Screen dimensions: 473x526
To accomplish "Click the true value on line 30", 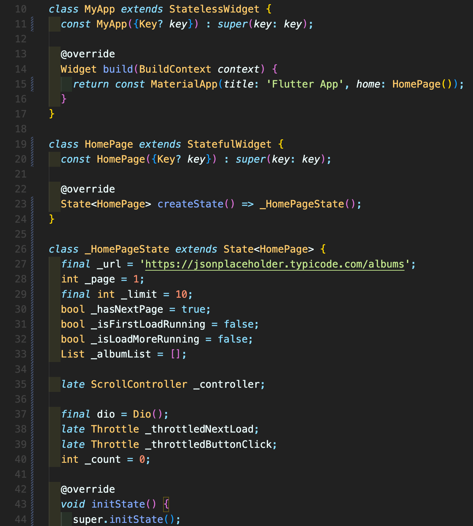I will click(193, 309).
